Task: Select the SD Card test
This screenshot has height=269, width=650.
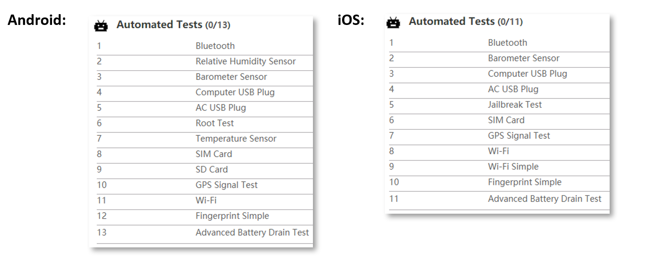Action: 205,169
